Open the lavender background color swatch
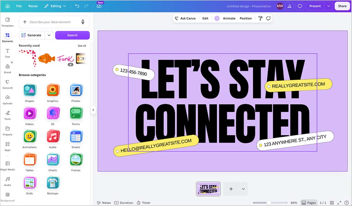 pyautogui.click(x=217, y=19)
